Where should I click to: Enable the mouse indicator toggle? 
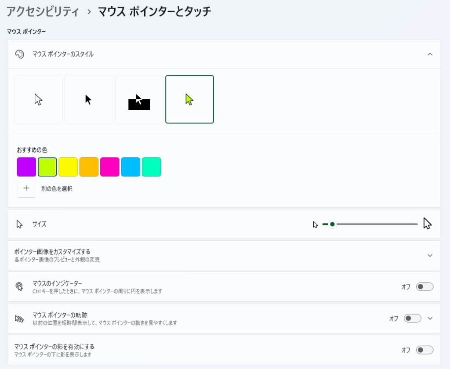(425, 287)
